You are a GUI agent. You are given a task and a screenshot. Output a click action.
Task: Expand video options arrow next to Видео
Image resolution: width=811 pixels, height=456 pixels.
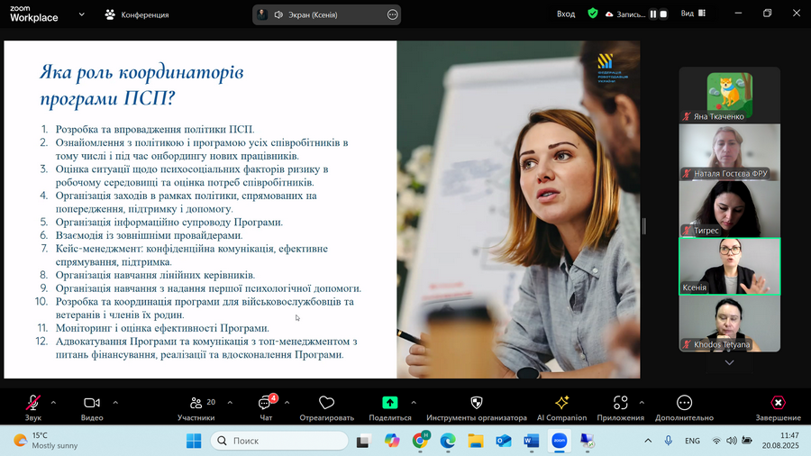coord(113,403)
